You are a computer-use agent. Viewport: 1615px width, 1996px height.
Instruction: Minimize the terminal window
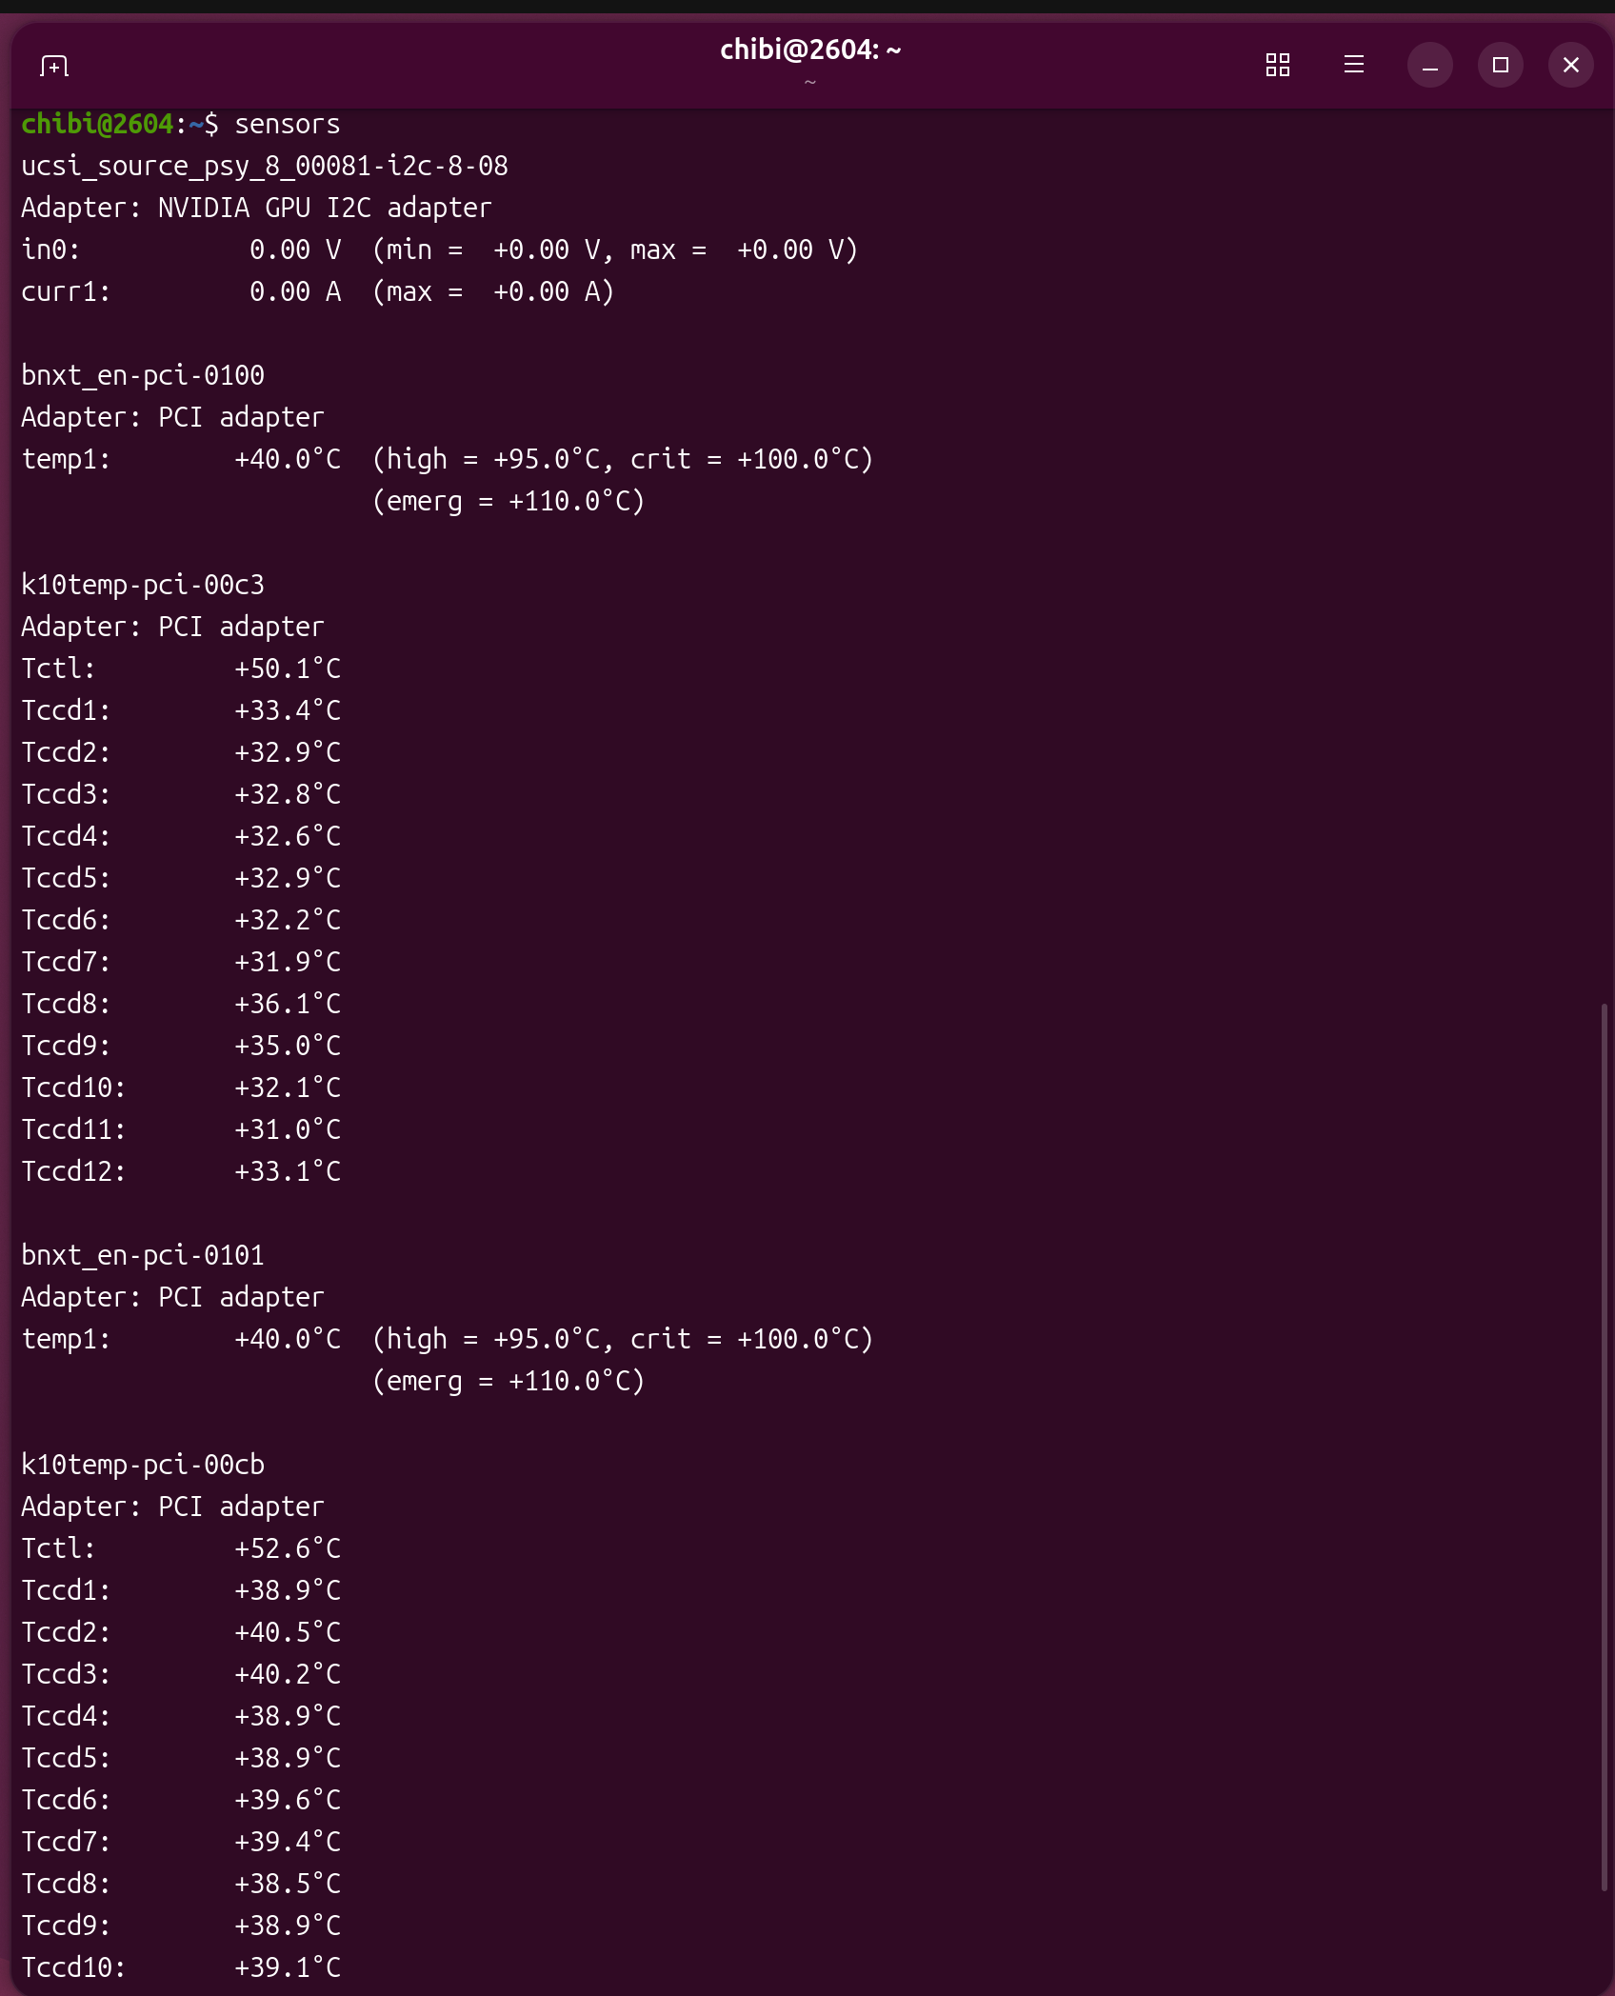click(1429, 65)
